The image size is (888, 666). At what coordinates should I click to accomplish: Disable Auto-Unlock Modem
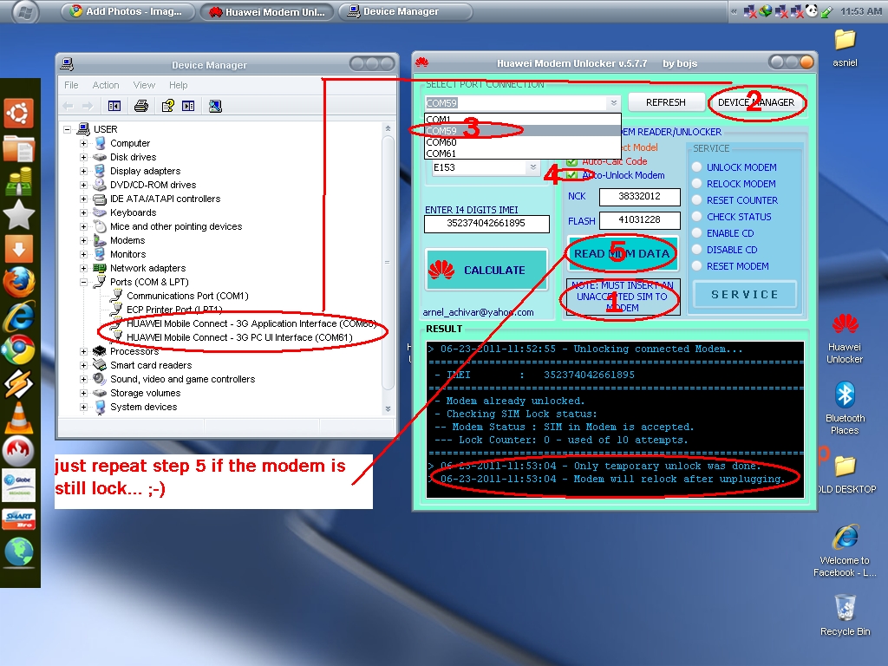pos(571,173)
